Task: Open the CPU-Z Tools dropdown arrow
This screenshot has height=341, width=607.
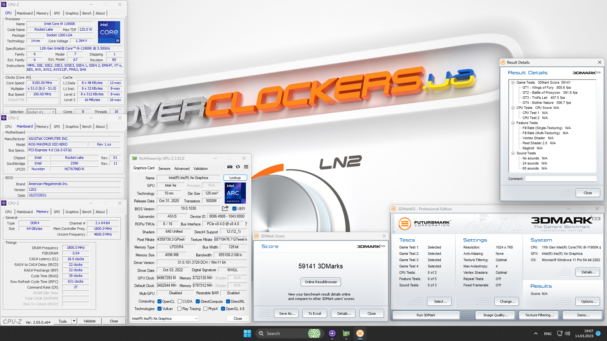Action: [x=74, y=321]
